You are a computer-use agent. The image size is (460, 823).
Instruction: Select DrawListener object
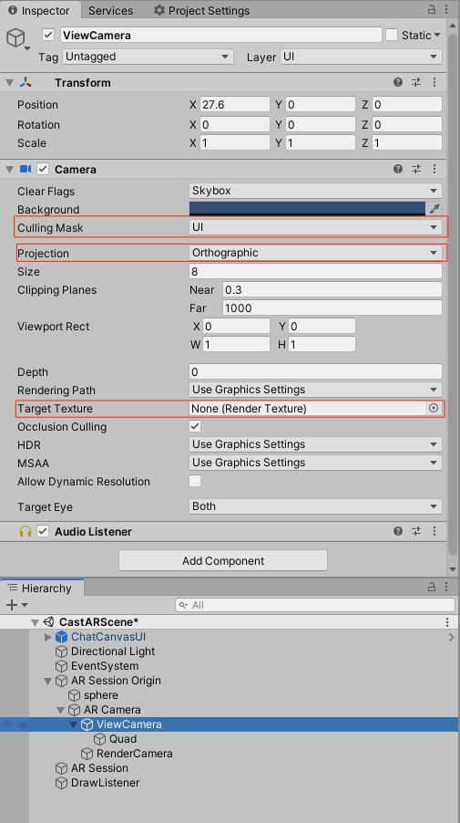pos(105,783)
